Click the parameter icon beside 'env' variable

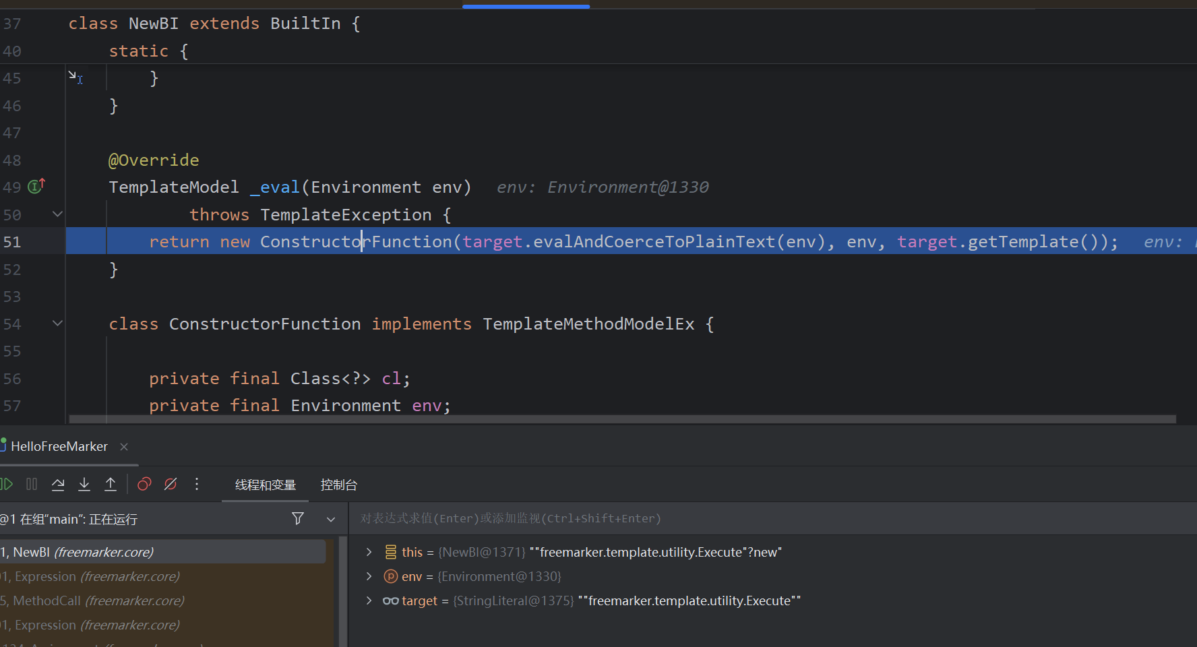(391, 576)
